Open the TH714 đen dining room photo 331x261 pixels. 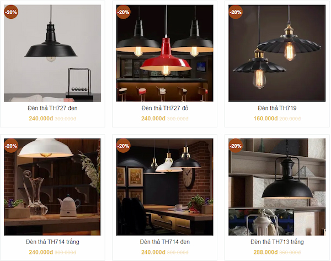point(164,187)
